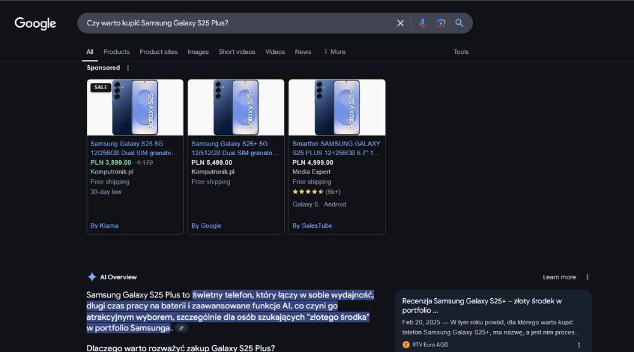Viewport: 634px width, 352px height.
Task: Click the Media Expert product image
Action: [337, 108]
